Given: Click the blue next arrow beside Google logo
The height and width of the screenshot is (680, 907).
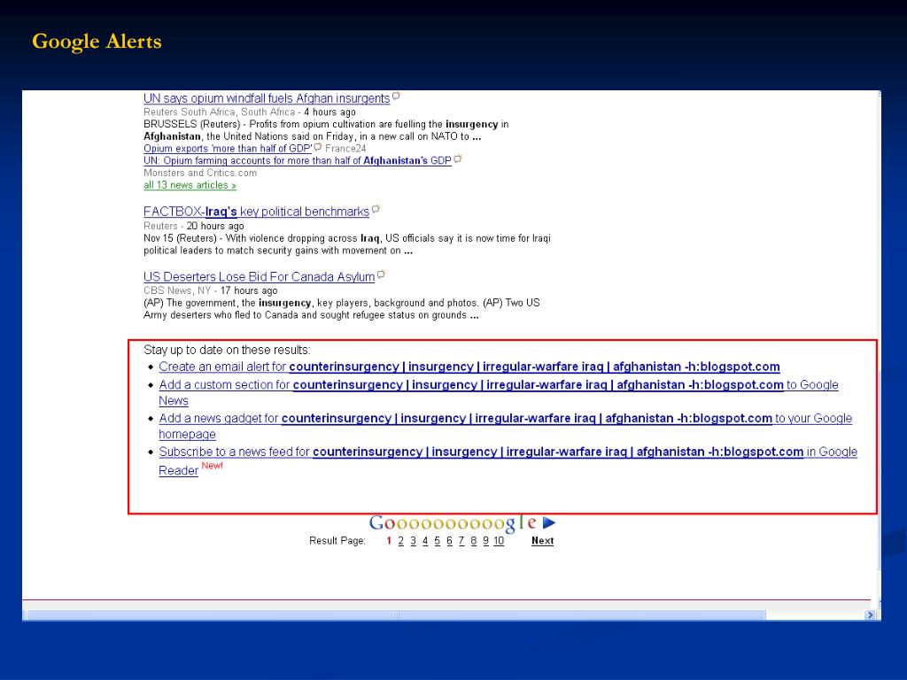Looking at the screenshot, I should pos(549,522).
